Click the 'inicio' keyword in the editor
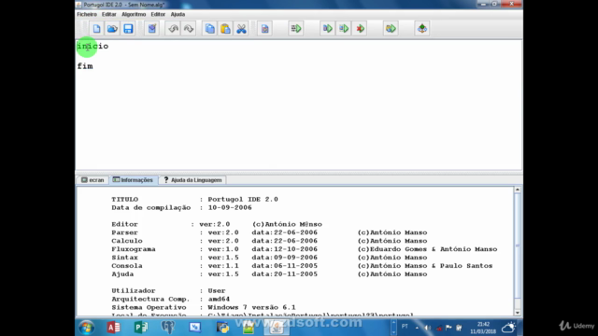Viewport: 598px width, 336px height. pos(93,46)
